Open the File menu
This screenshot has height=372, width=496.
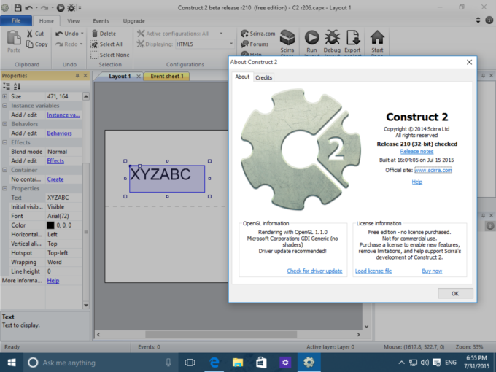click(16, 20)
